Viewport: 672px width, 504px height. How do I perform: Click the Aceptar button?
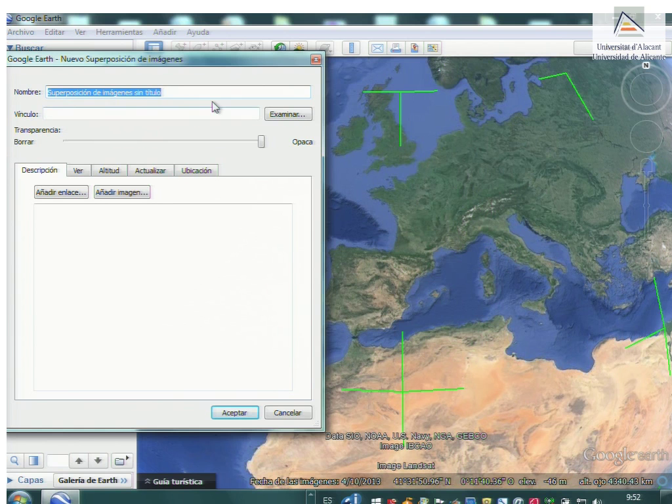235,413
